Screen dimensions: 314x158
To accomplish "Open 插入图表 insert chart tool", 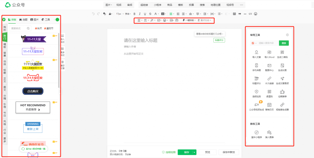I will click(269, 134).
